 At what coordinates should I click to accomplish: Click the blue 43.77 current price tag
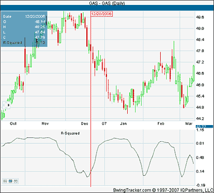[x=204, y=127]
